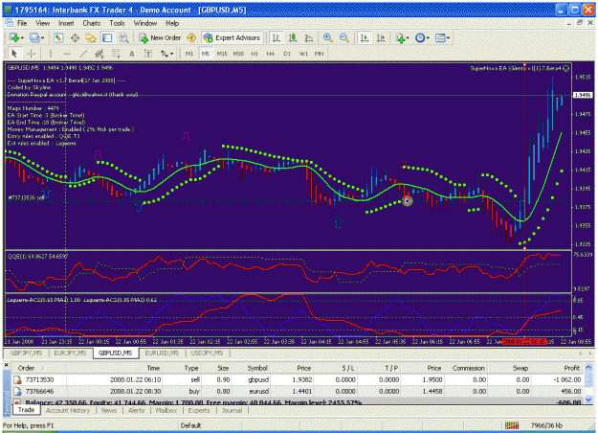Click the trade list scrollbar down arrow

(x=588, y=399)
